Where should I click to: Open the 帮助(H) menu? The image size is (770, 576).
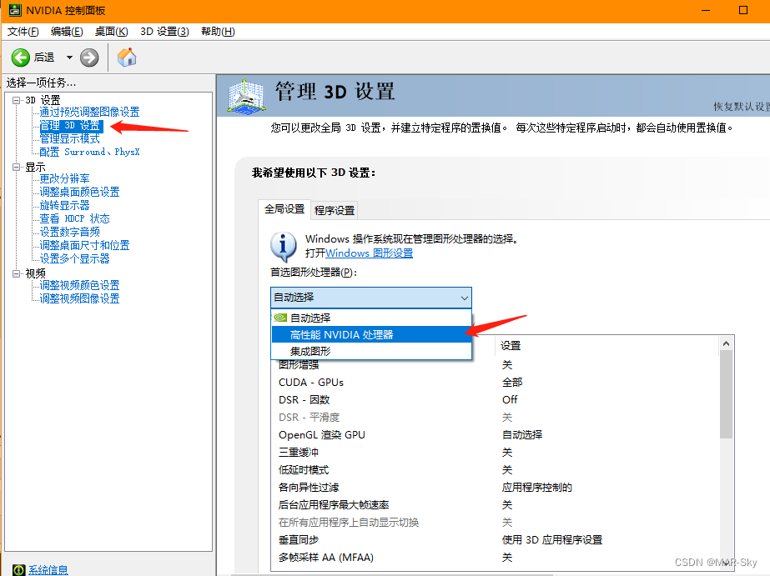[218, 32]
